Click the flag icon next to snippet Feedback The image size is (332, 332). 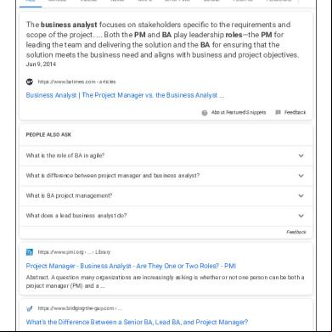tap(278, 112)
